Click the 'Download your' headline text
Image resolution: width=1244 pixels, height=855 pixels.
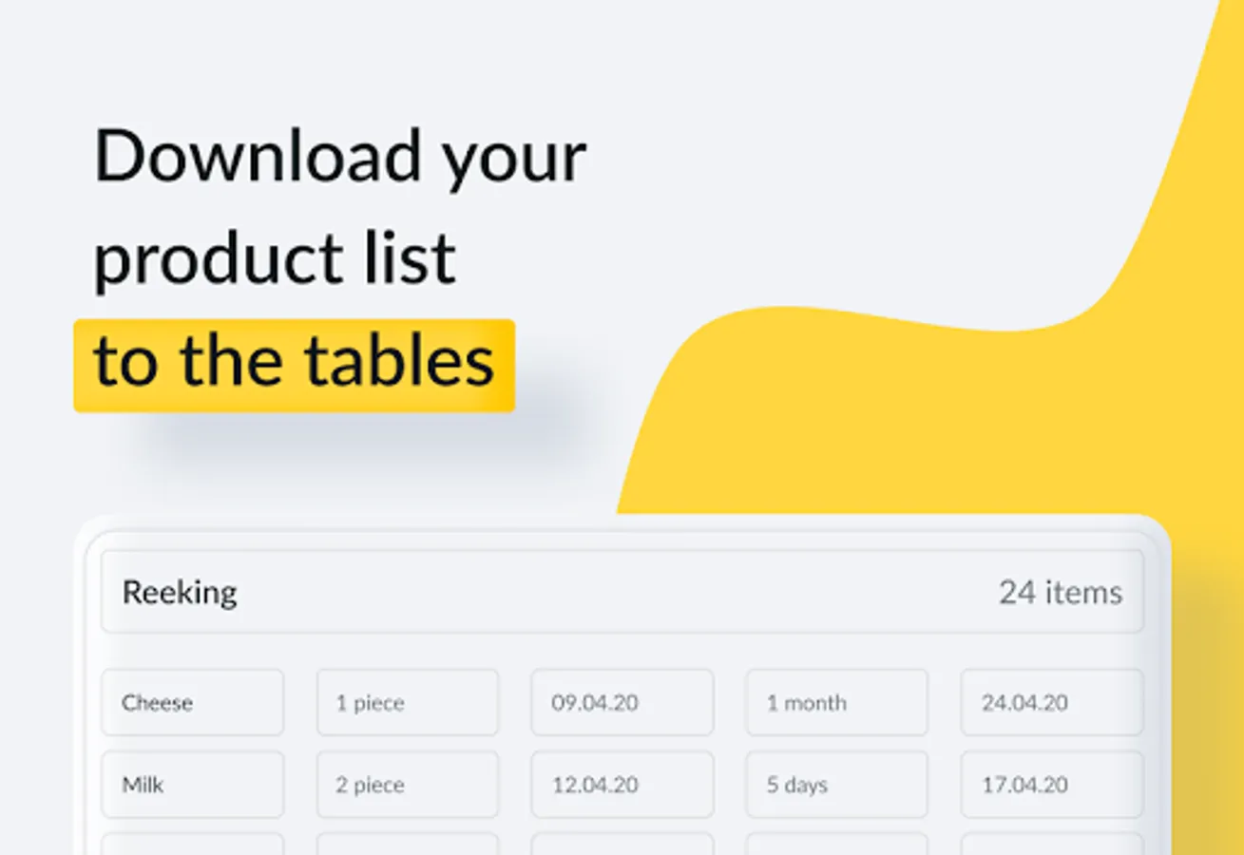pos(340,156)
